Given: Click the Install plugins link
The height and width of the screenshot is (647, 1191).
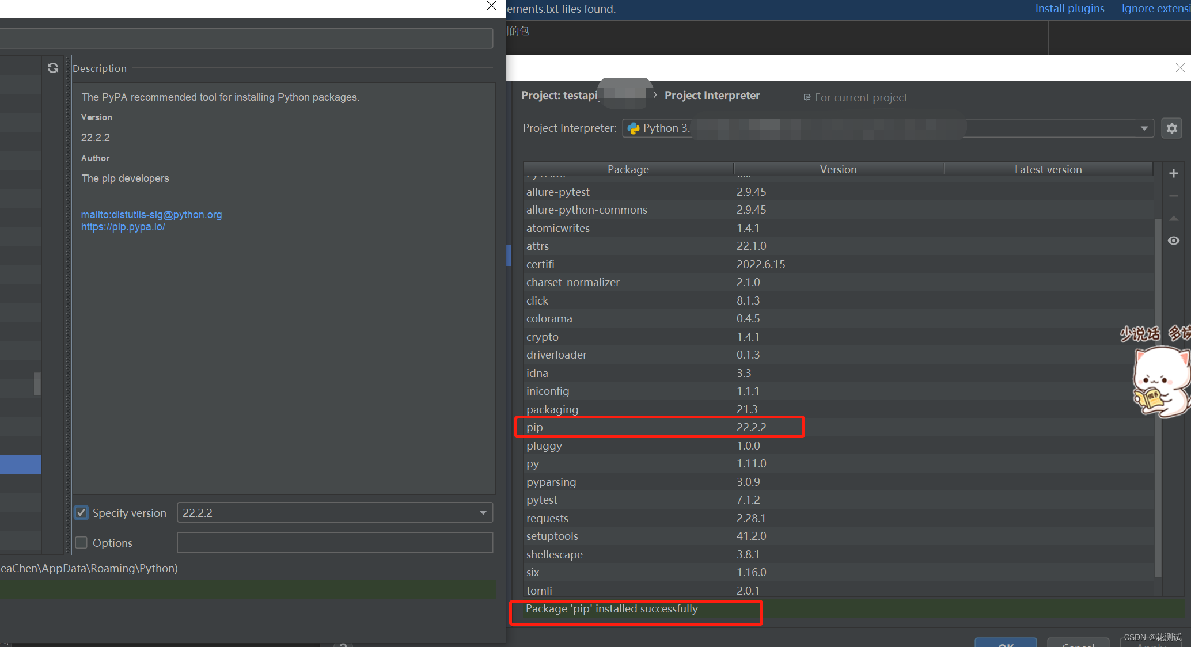Looking at the screenshot, I should tap(1069, 9).
